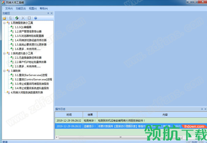The width and height of the screenshot is (207, 143).
Task: Click icon beside 2.2.客户机IP地址批量修改器
Action: [12, 62]
